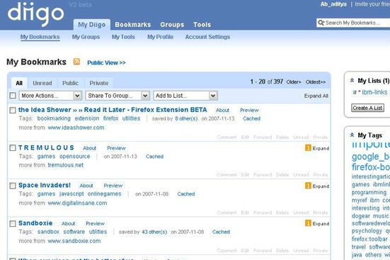This screenshot has height=260, width=390.
Task: Click the orange annotation icon on TREMULOUS row
Action: click(308, 148)
